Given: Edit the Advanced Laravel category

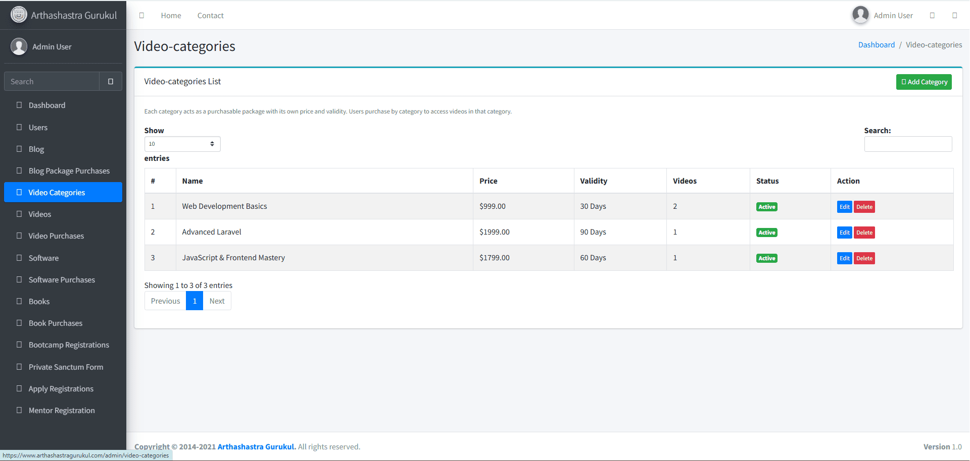Looking at the screenshot, I should coord(844,233).
